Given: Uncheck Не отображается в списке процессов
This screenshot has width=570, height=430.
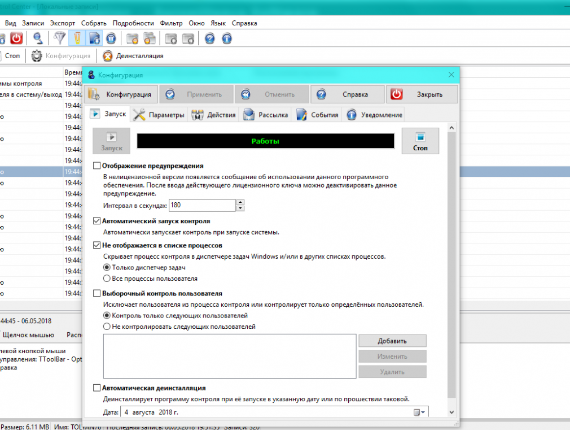Looking at the screenshot, I should [97, 245].
